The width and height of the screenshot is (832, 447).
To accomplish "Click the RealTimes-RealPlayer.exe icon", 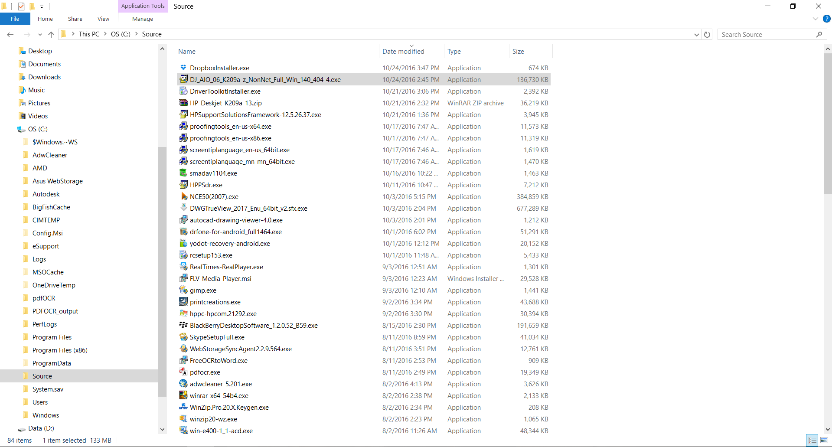I will pos(183,267).
